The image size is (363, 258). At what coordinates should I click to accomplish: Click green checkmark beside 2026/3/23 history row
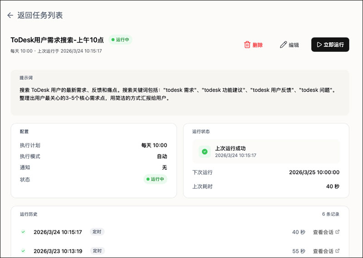(23, 251)
